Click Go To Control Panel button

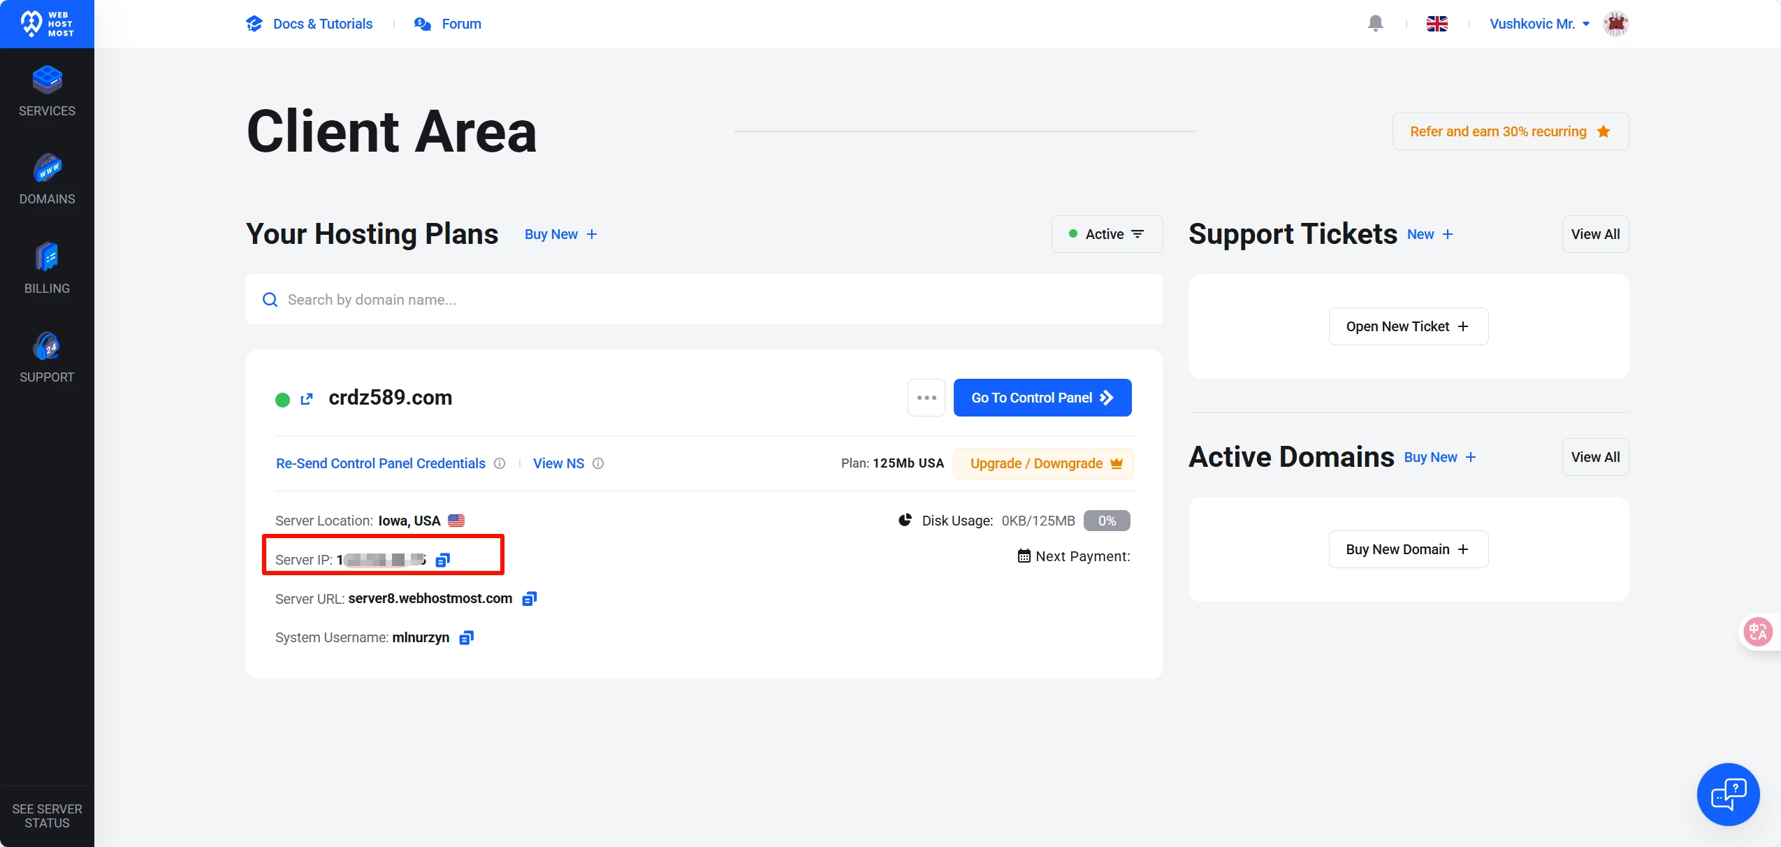[1042, 398]
